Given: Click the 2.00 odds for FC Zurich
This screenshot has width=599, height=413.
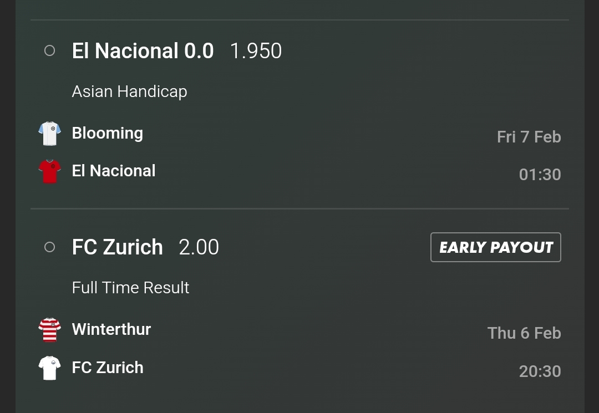Looking at the screenshot, I should pos(199,247).
